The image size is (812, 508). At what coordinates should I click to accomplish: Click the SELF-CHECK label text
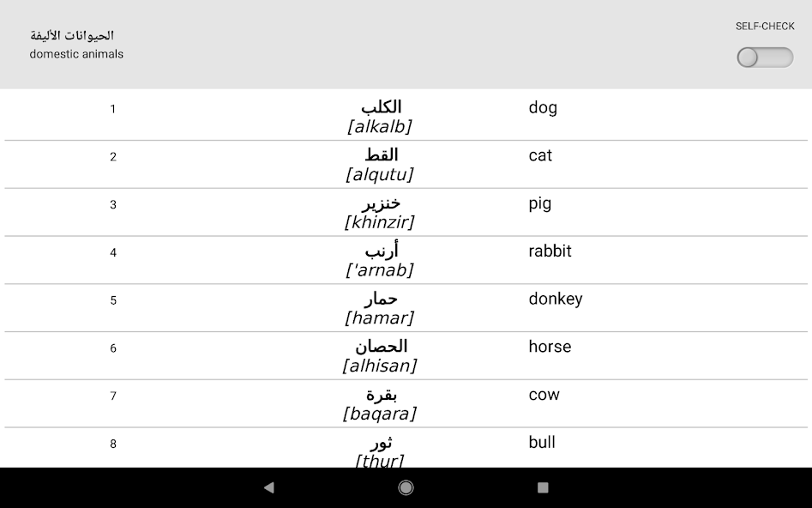(765, 26)
